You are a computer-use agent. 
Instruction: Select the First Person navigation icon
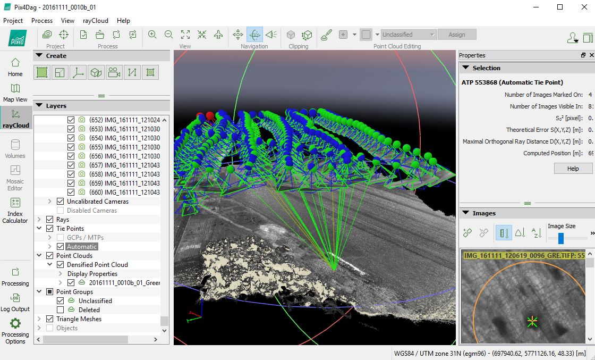coord(271,35)
